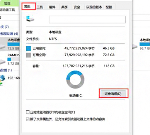This screenshot has height=135, width=150.
Task: Click the drive C usage donut chart
Action: [75, 80]
